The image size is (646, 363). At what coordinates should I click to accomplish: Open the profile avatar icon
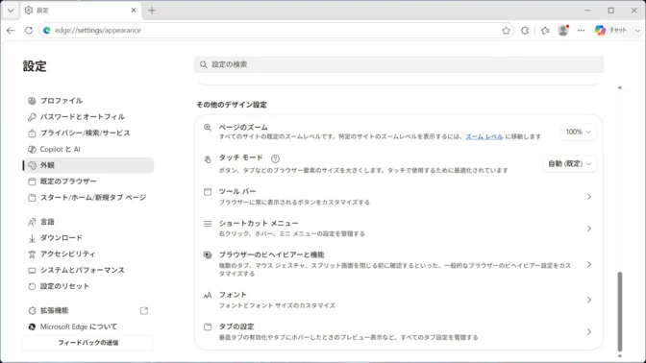[563, 31]
